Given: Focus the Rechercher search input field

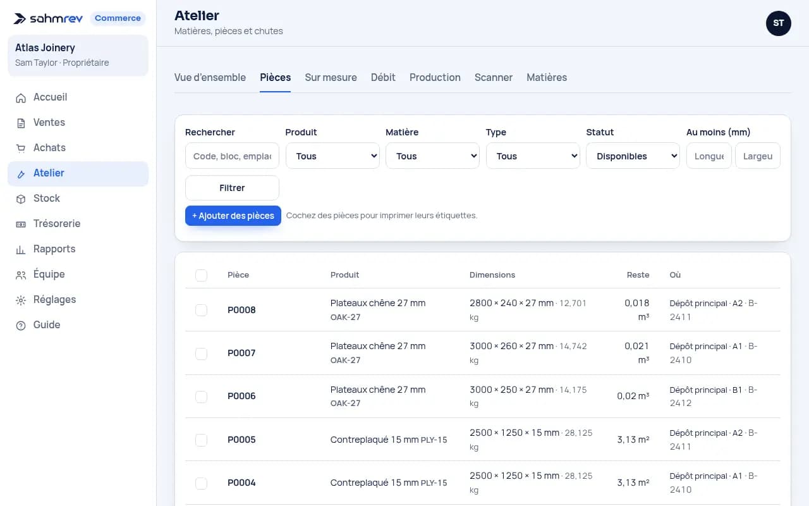Looking at the screenshot, I should (232, 156).
